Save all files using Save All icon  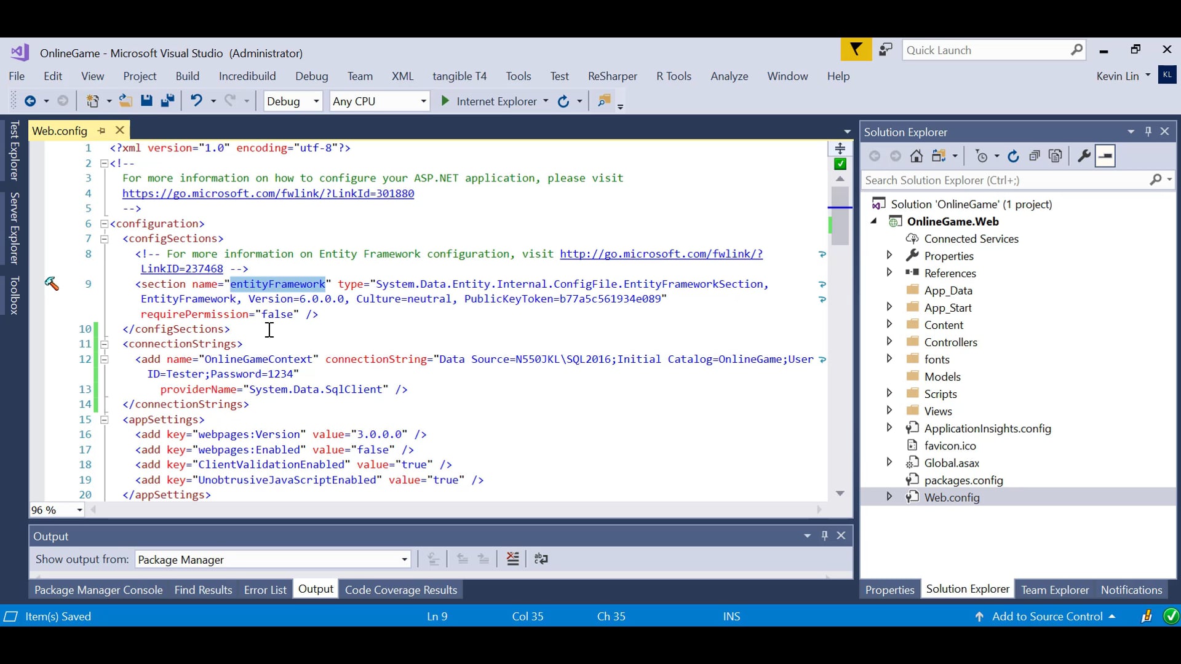pos(168,101)
